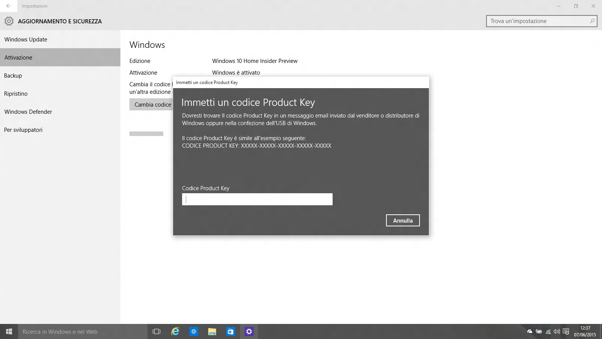This screenshot has height=339, width=602.
Task: Click the volume speaker tray icon
Action: coord(557,331)
